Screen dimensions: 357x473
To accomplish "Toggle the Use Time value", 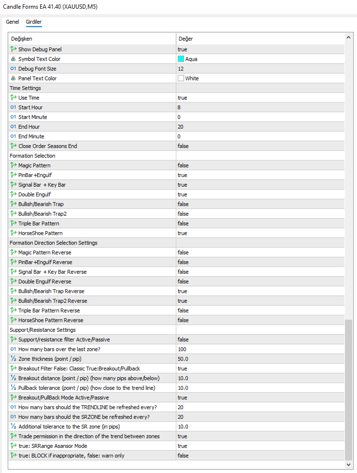I will click(x=260, y=98).
